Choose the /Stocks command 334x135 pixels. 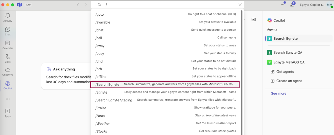(165, 131)
